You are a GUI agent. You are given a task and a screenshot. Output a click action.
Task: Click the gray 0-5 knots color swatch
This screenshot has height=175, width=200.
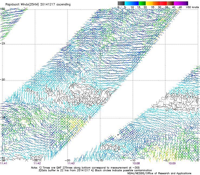click(x=121, y=3)
